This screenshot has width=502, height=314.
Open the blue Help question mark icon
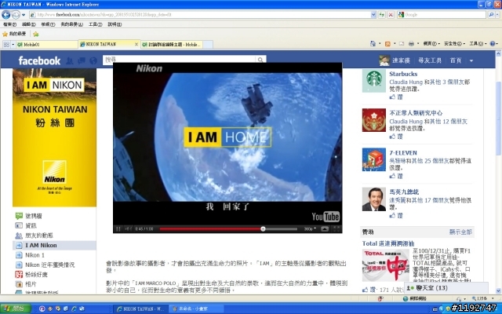point(493,44)
